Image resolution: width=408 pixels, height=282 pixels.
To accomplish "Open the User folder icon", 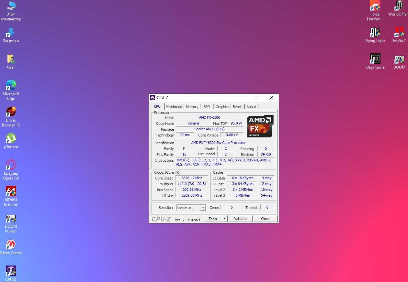I will tap(11, 62).
